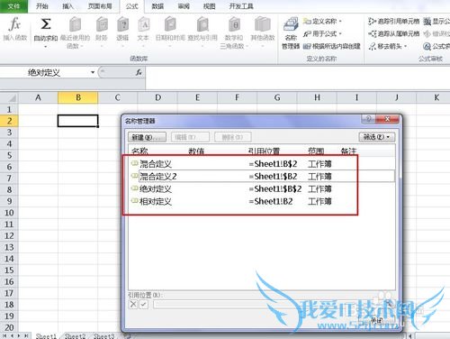Image resolution: width=450 pixels, height=339 pixels.
Task: Click cancel X icon beside reference box
Action: [x=133, y=304]
